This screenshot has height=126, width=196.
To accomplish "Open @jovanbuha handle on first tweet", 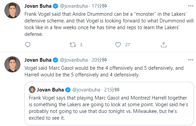I will 74,6.
